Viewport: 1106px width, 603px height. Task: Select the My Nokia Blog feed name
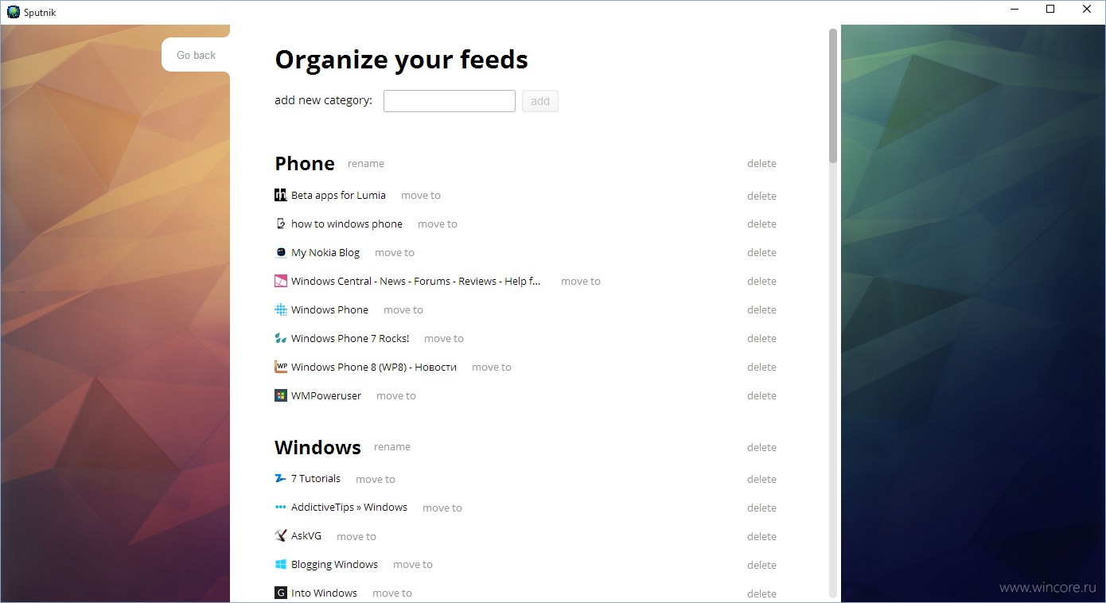(x=325, y=252)
